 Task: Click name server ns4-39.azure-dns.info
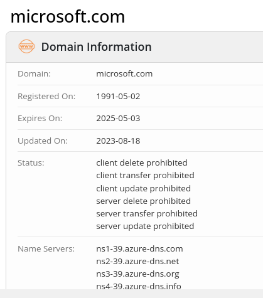(x=139, y=286)
